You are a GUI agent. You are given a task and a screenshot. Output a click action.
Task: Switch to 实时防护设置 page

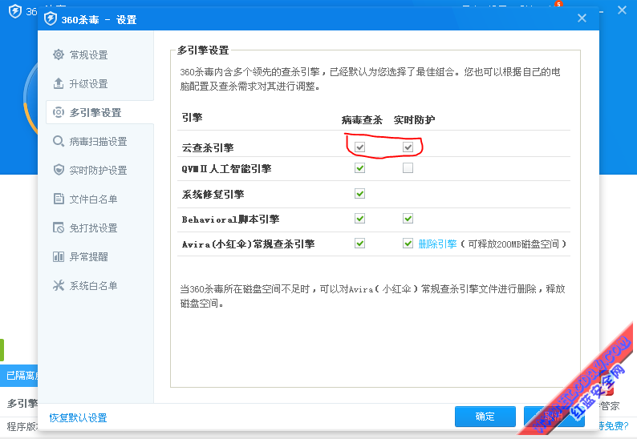(99, 170)
